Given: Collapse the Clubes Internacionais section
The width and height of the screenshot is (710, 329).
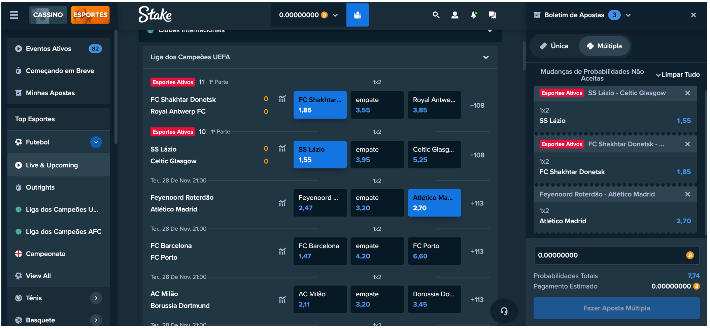Looking at the screenshot, I should tap(490, 31).
